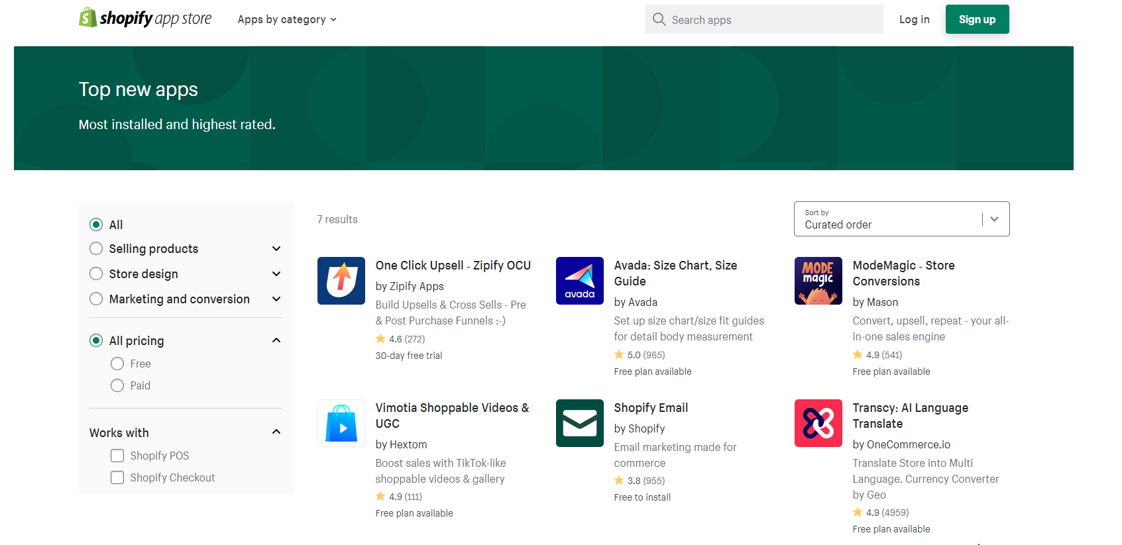This screenshot has height=545, width=1122.
Task: Open Transcy: AI Language Translate title
Action: [x=910, y=415]
